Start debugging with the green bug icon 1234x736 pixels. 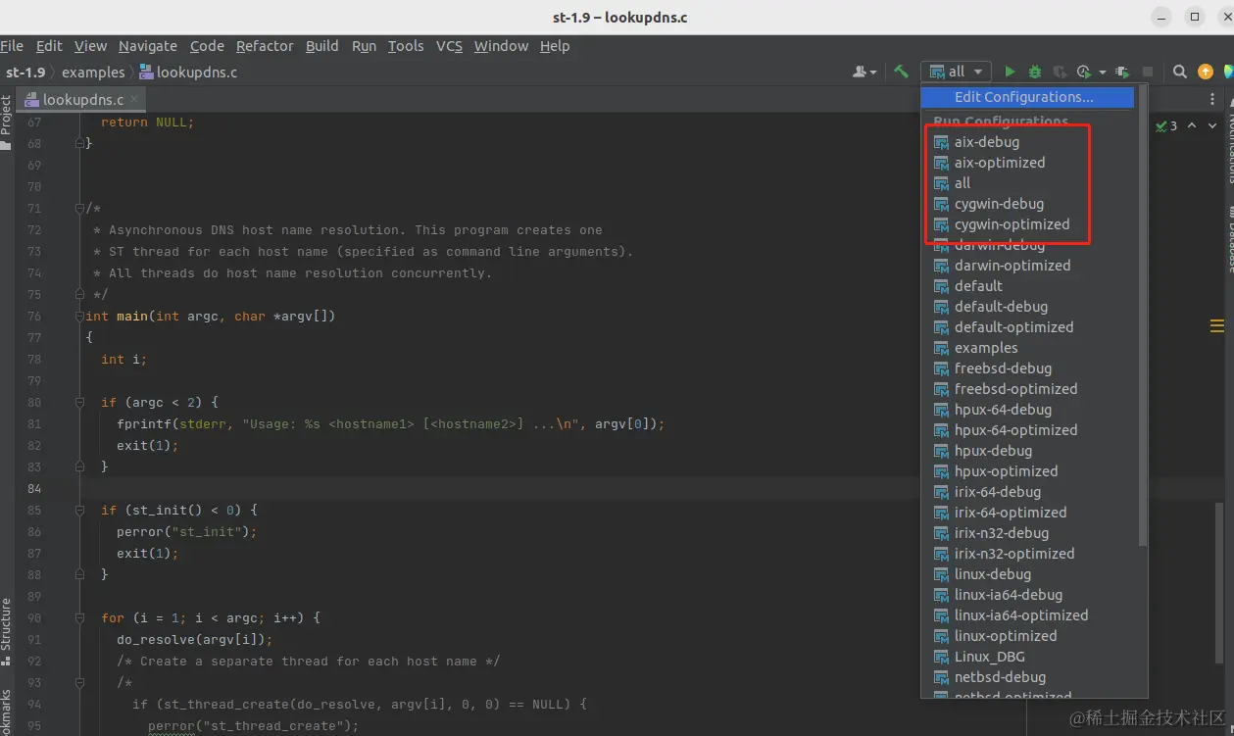(1035, 72)
